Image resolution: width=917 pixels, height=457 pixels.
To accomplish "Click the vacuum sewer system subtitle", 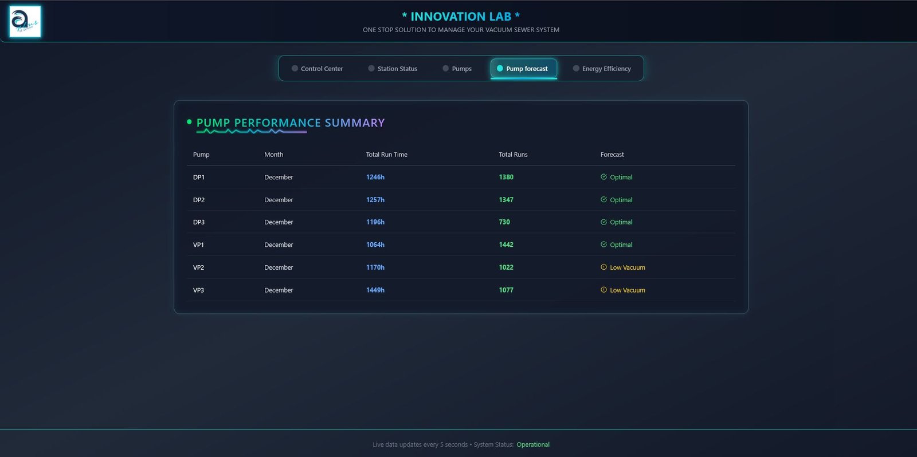I will (x=461, y=30).
